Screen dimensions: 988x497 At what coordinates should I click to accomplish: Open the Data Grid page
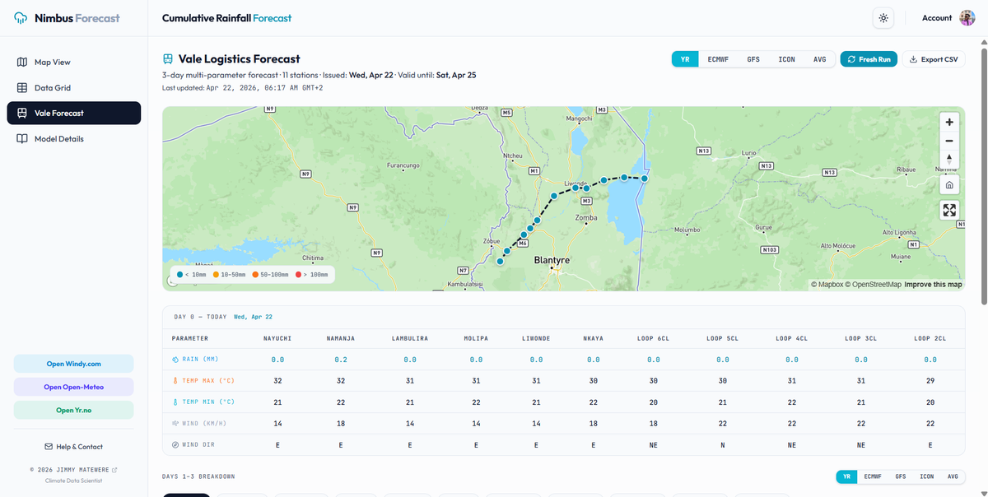(x=74, y=88)
